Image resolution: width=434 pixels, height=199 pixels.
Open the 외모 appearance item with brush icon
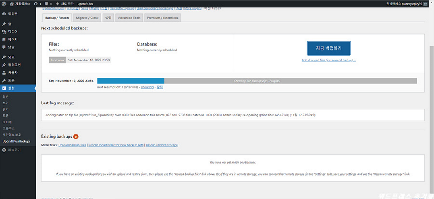click(x=18, y=57)
